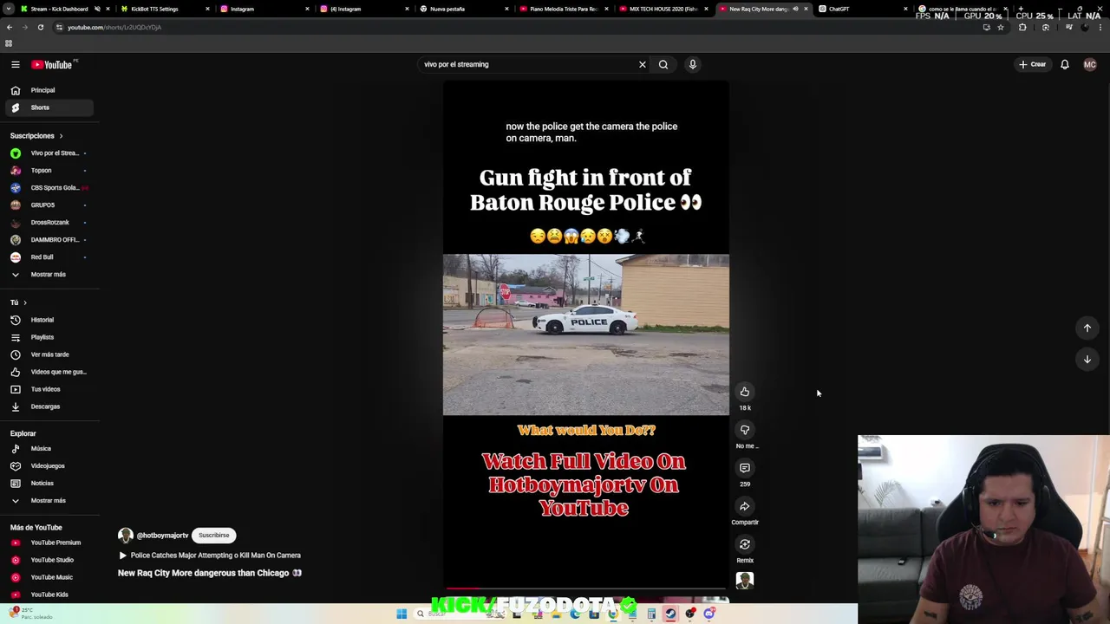Clear the search box with X
This screenshot has width=1110, height=624.
(x=642, y=64)
